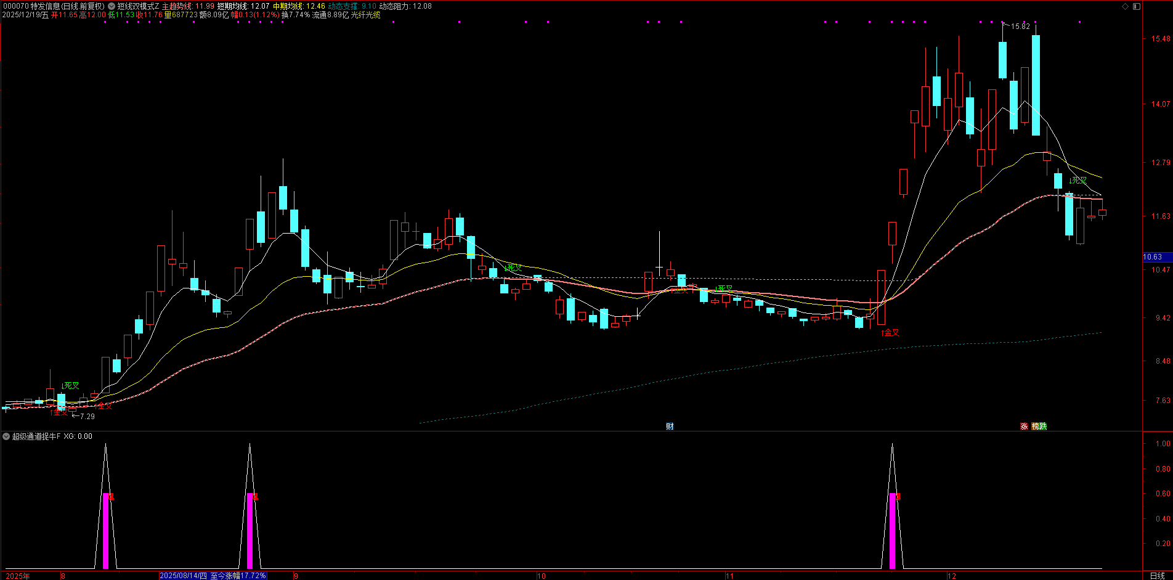Click the diamond icon at chart top-right
Viewport: 1173px width, 580px height.
click(x=1125, y=6)
